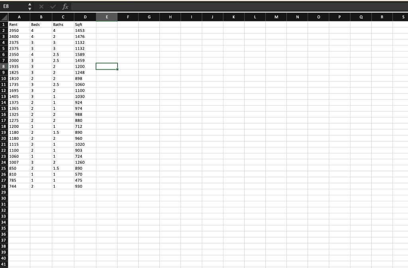
Task: Select the cell with sqft 475
Action: 85,180
